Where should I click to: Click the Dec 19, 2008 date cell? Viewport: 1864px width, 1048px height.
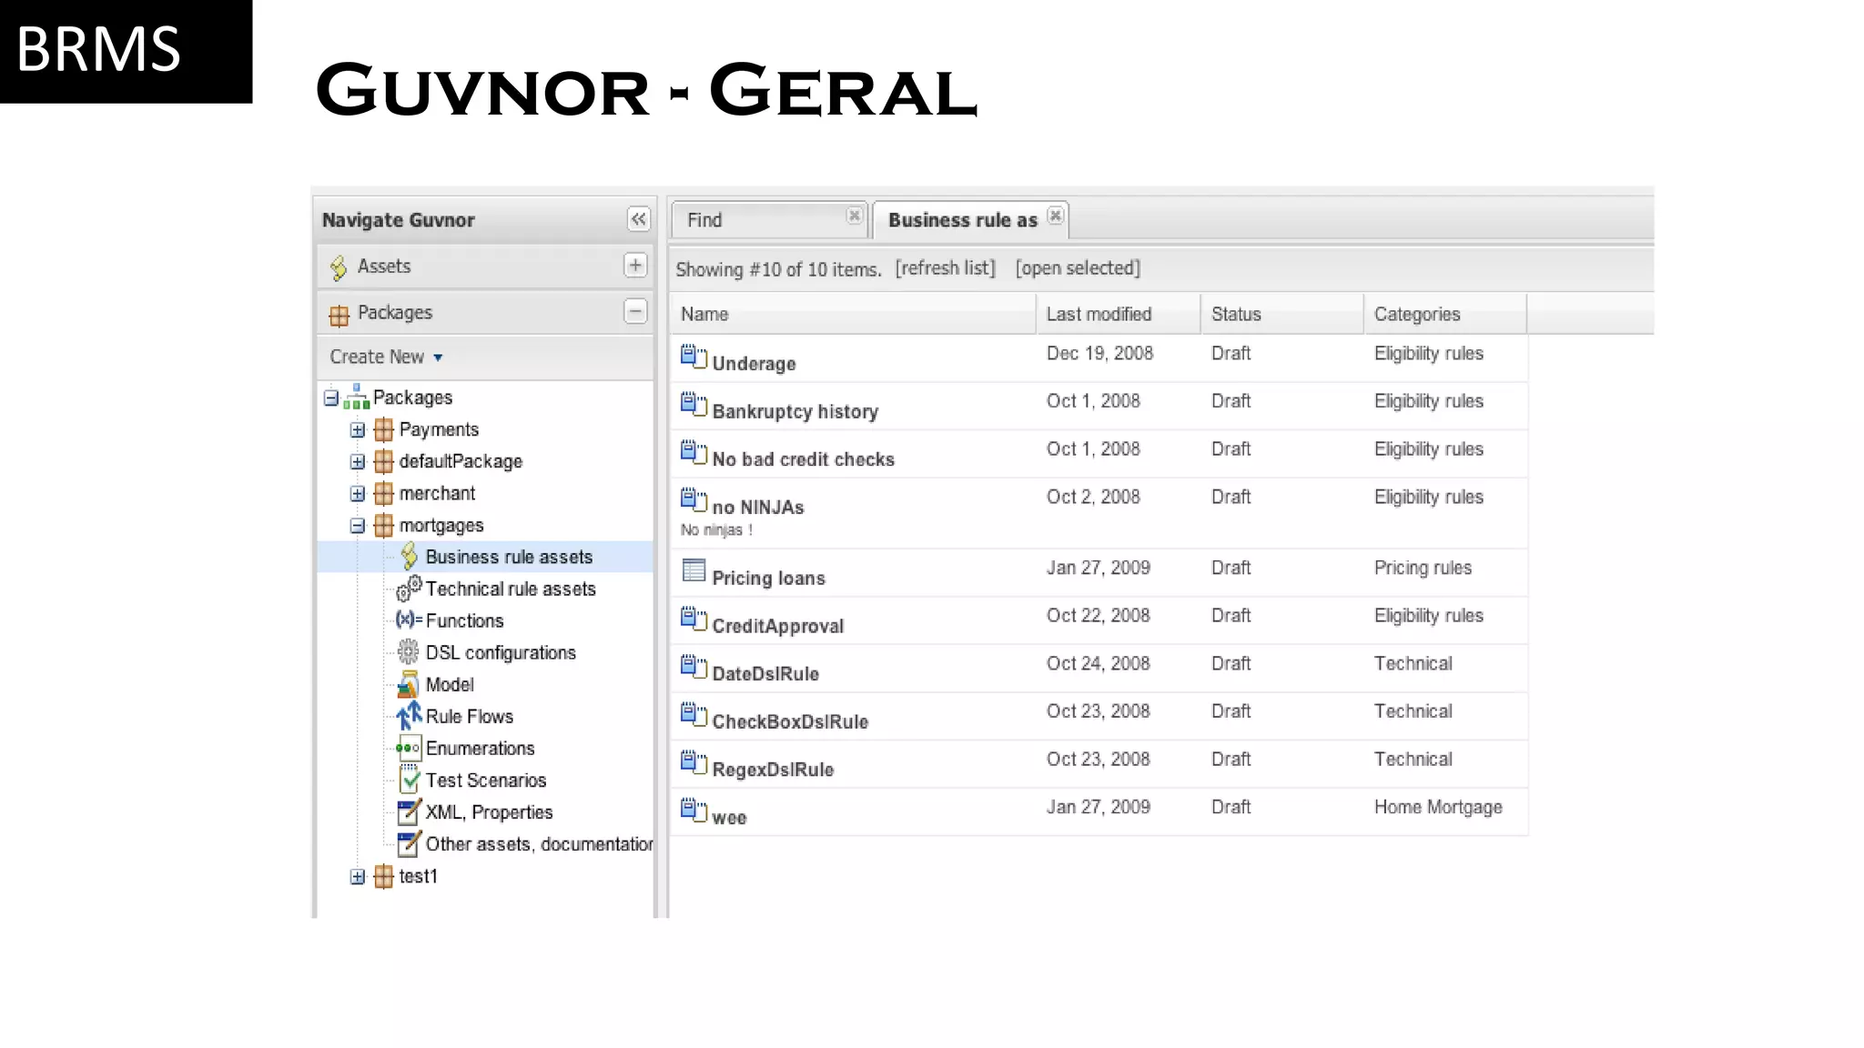(x=1099, y=353)
